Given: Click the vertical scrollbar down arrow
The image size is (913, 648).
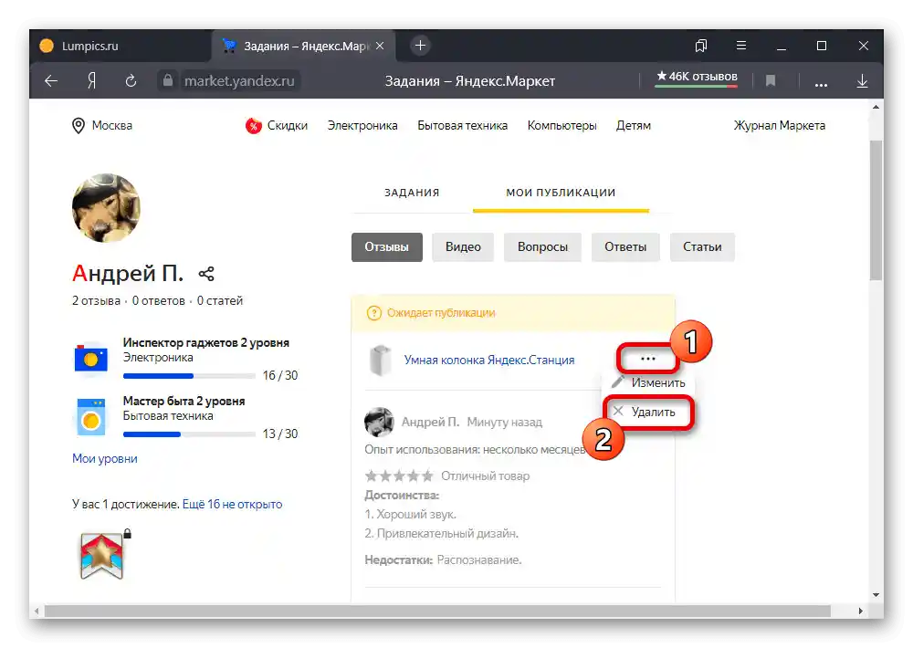Looking at the screenshot, I should [x=876, y=595].
